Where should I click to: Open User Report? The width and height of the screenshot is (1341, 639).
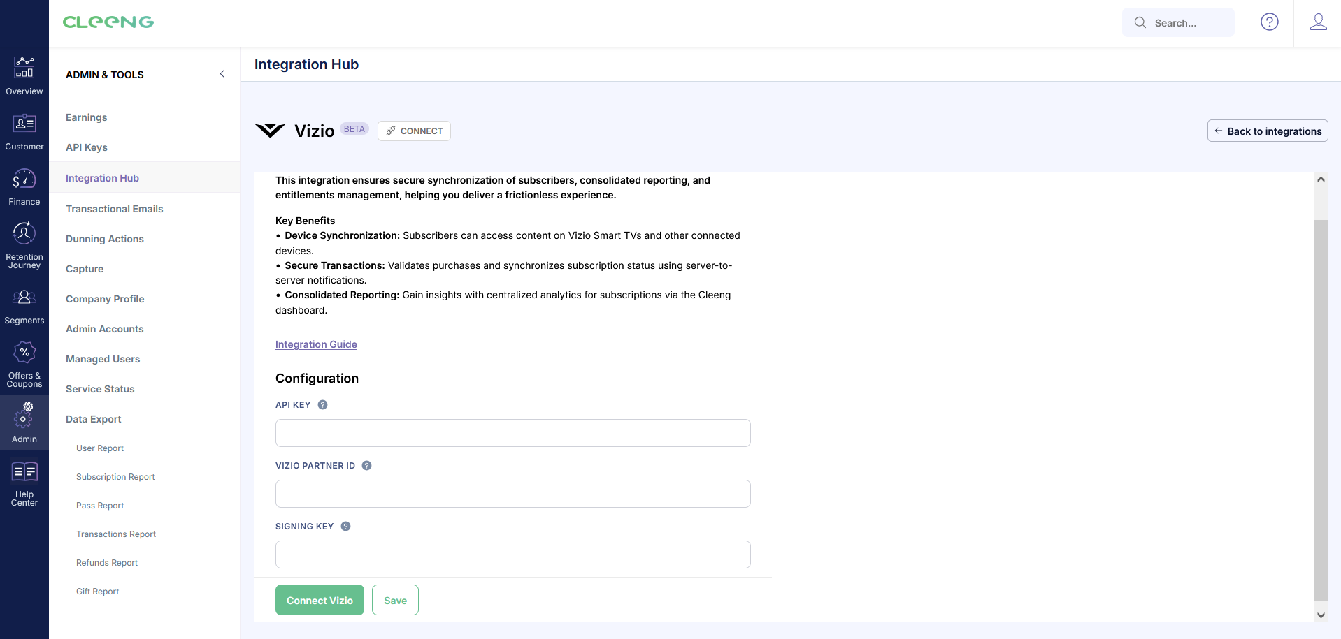click(x=100, y=448)
